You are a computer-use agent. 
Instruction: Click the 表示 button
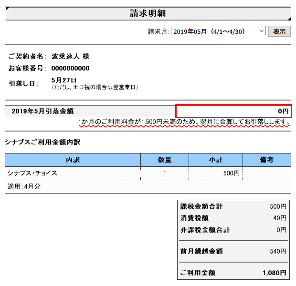coord(279,31)
